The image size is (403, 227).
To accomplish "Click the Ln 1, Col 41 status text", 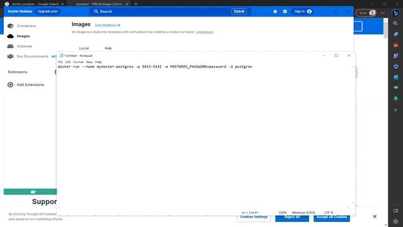I will click(x=250, y=212).
